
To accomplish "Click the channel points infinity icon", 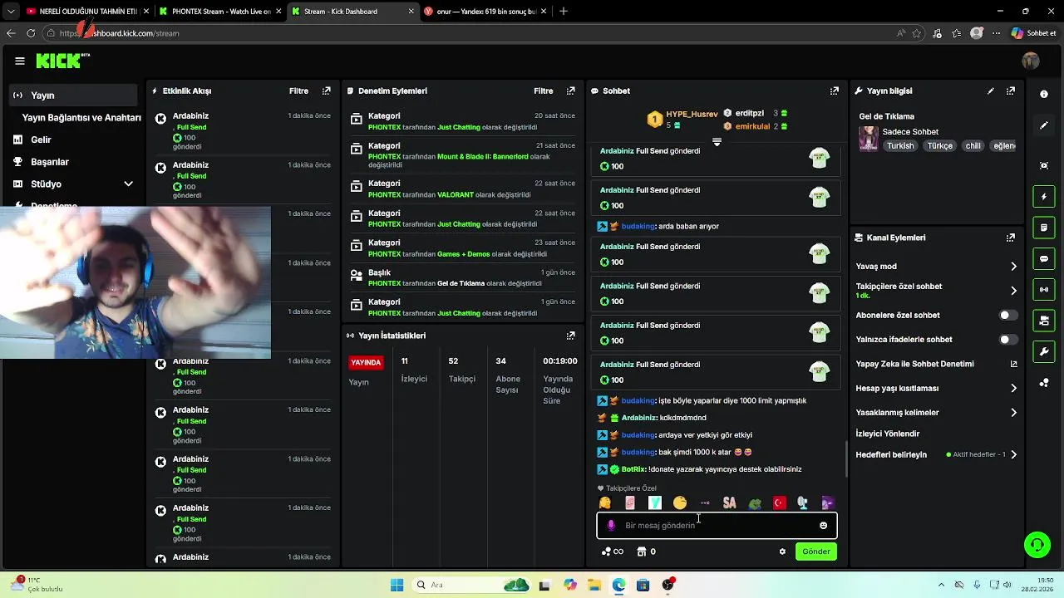I will point(613,551).
